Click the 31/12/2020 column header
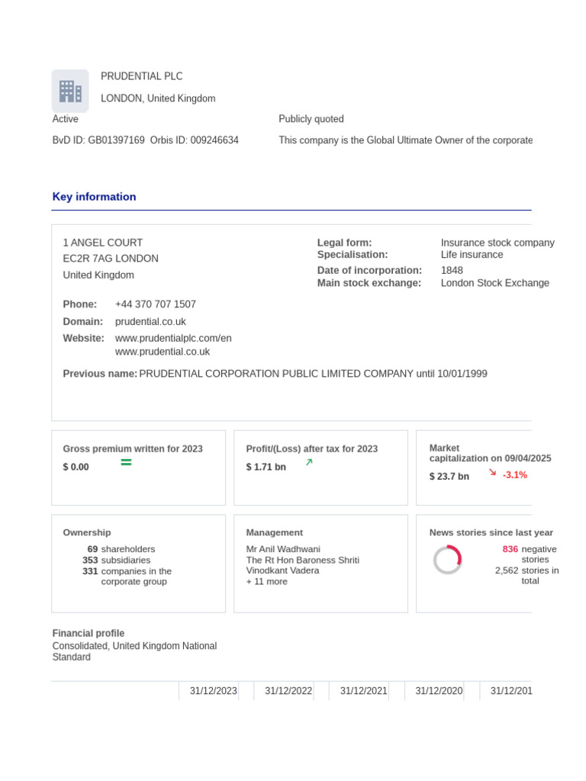Image resolution: width=586 pixels, height=781 pixels. pyautogui.click(x=439, y=691)
